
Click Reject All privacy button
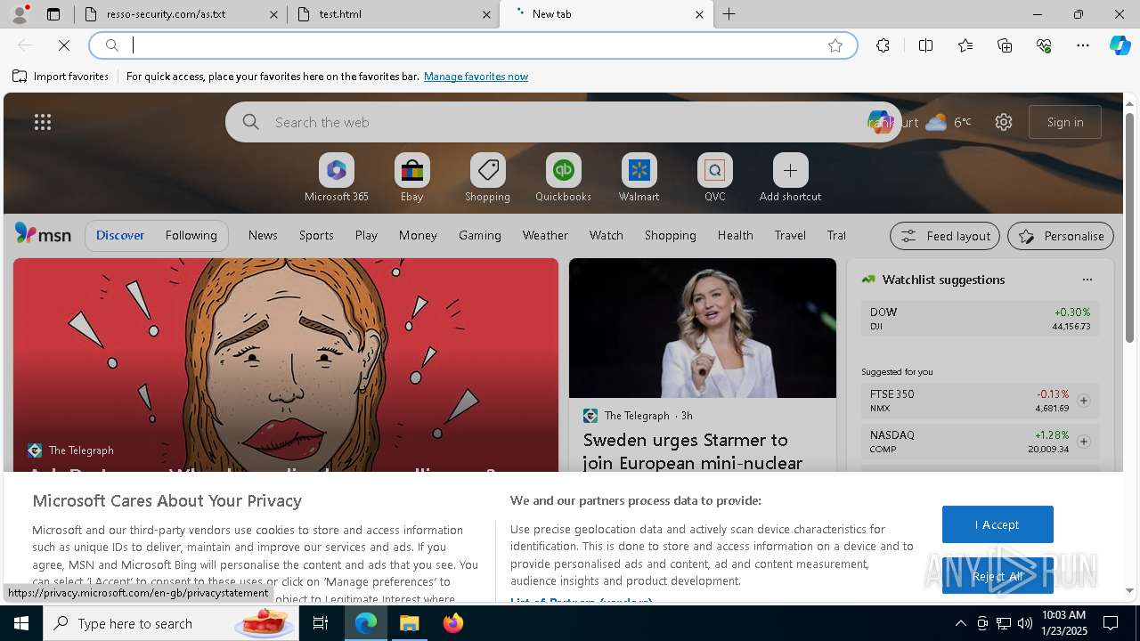click(x=997, y=576)
